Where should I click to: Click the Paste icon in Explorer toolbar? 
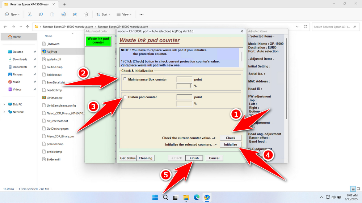tap(52, 14)
